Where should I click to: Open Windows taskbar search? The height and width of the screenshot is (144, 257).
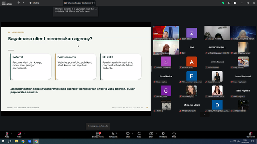coord(10,141)
